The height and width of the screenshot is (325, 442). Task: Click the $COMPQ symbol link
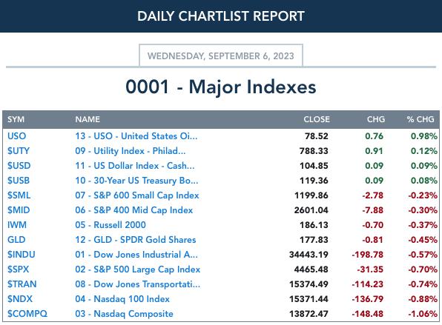click(27, 314)
